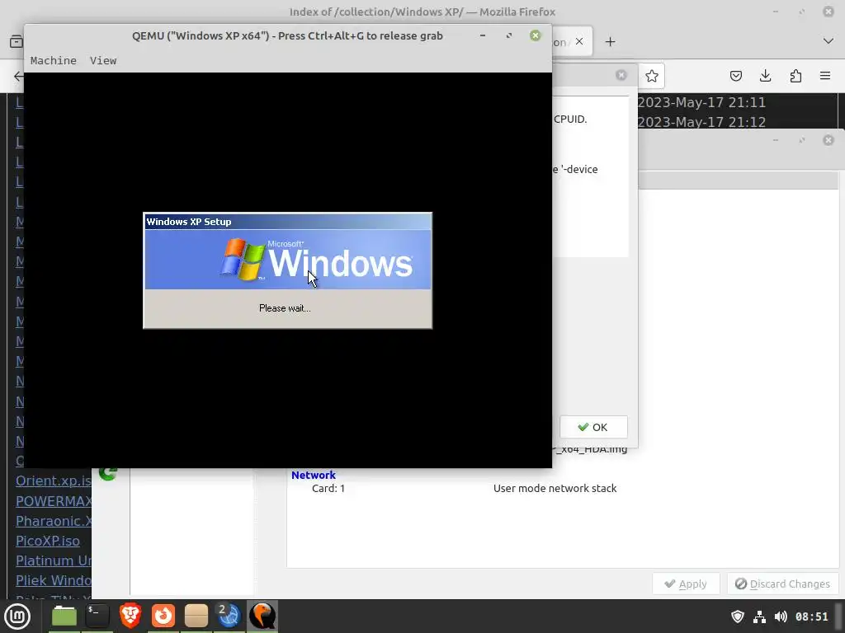Open the Pliek Windo link in Firefox
Screen dimensions: 845x633
point(54,581)
